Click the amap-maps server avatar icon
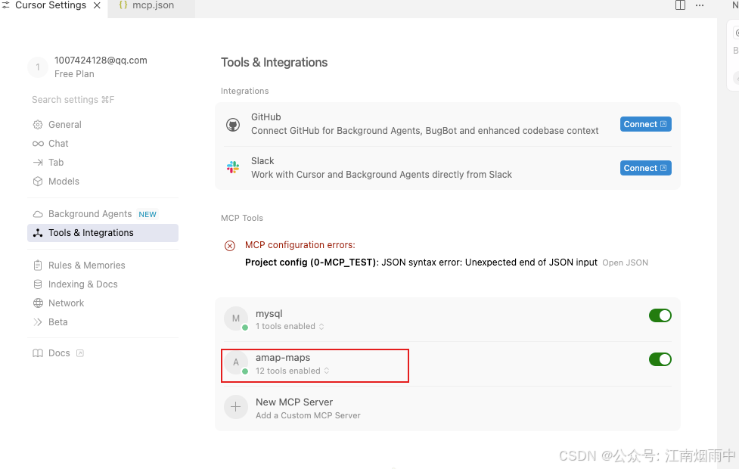 click(236, 362)
